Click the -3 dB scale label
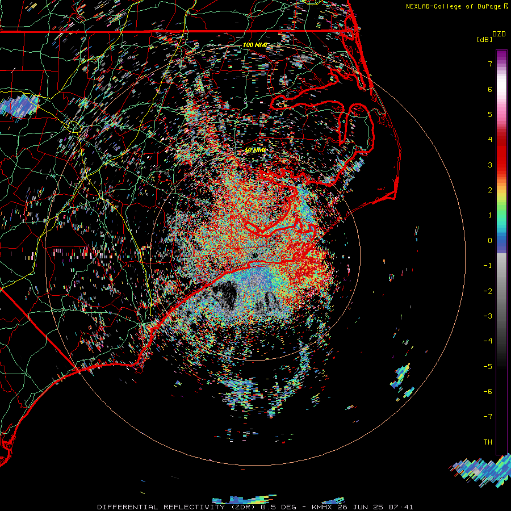The height and width of the screenshot is (511, 511). click(488, 316)
